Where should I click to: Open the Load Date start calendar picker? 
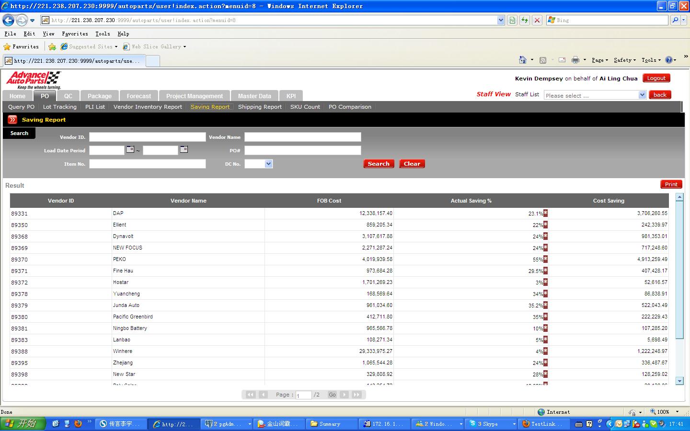pyautogui.click(x=130, y=150)
